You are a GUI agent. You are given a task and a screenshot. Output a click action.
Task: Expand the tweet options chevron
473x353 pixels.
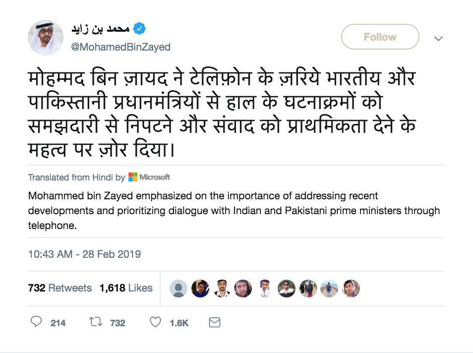tap(438, 38)
